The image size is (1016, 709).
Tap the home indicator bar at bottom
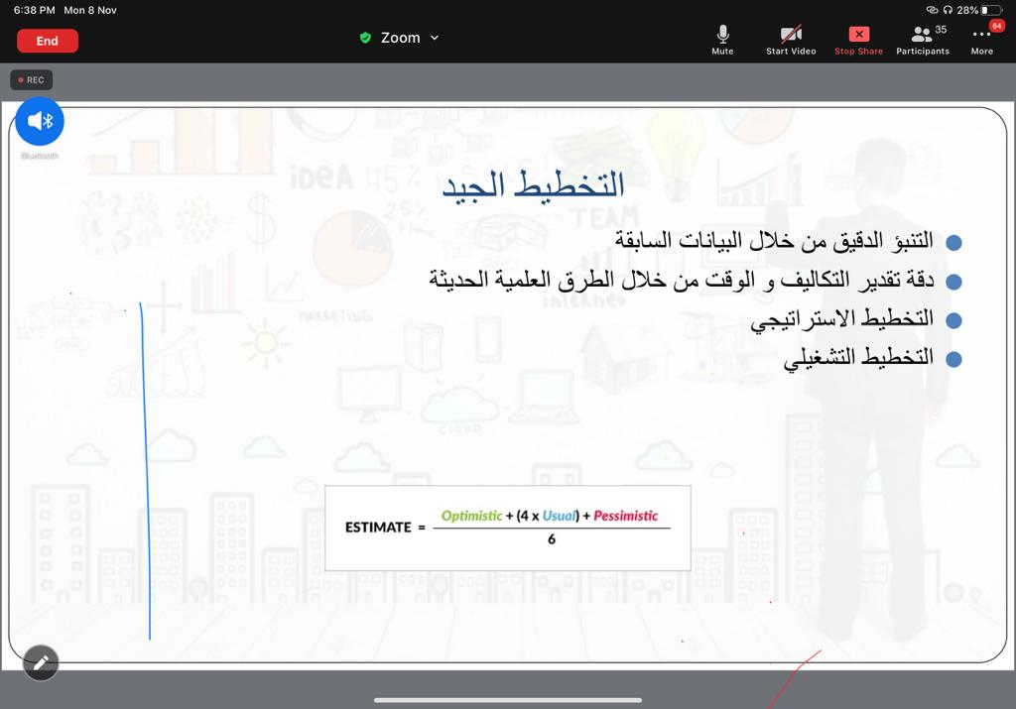pos(507,700)
